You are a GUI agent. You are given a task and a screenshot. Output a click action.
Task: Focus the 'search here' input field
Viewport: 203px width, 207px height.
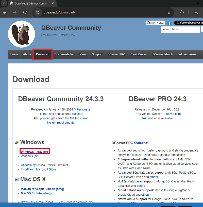180,29
